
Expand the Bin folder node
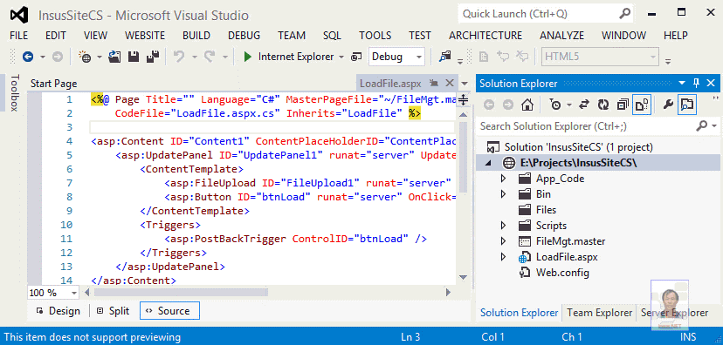tap(503, 194)
